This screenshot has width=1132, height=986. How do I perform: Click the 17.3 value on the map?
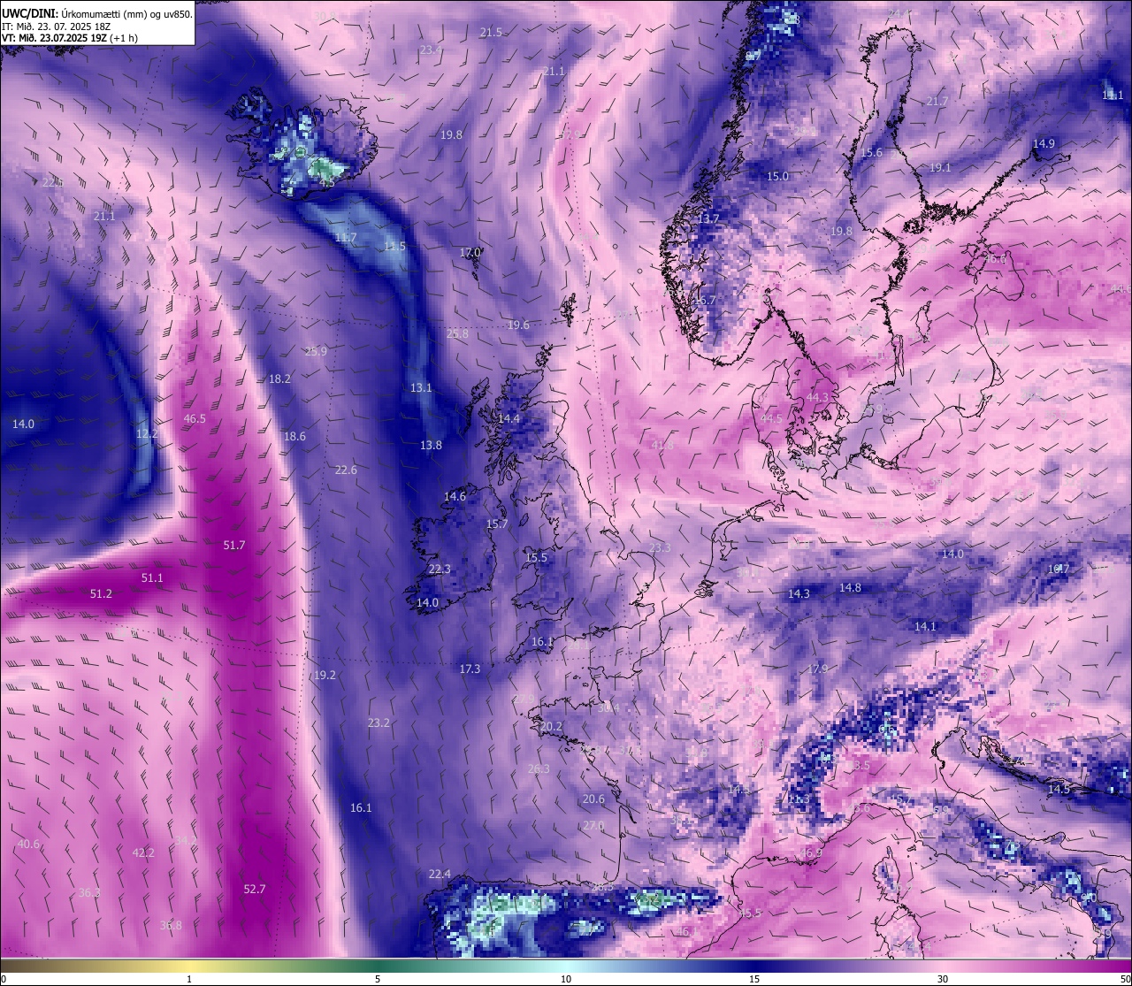470,669
